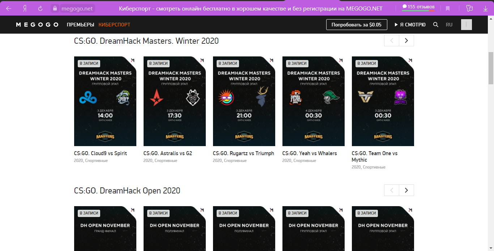
Task: Click Спортивные genre under Rugartz vs Triumph
Action: (235, 161)
